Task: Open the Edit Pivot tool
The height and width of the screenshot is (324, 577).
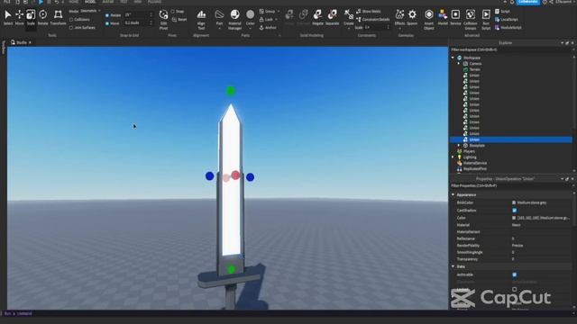Action: (163, 19)
